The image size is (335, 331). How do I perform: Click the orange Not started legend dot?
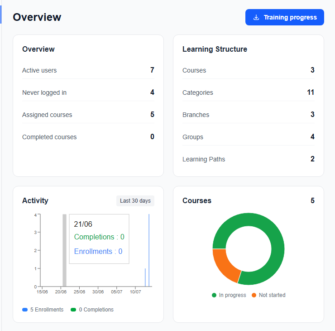pos(254,295)
